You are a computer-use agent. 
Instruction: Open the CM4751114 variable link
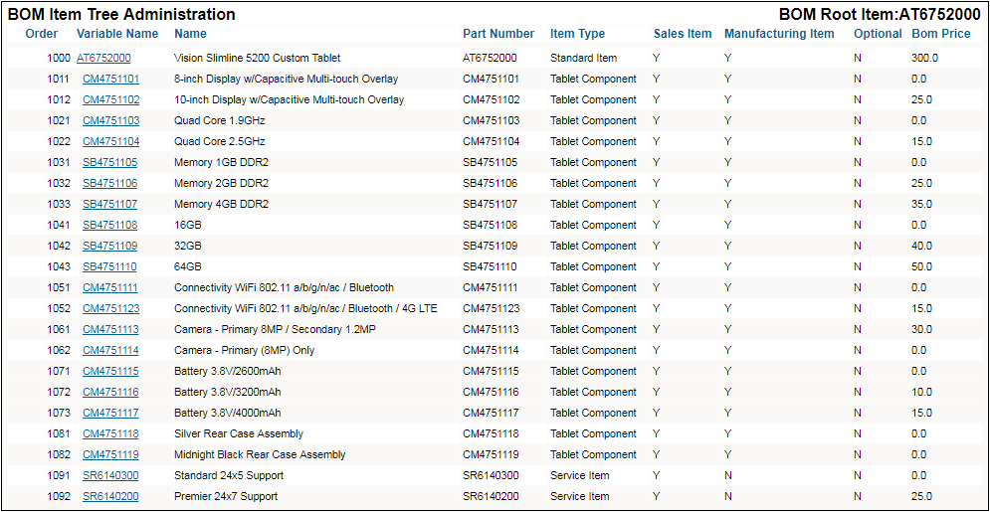[x=110, y=350]
